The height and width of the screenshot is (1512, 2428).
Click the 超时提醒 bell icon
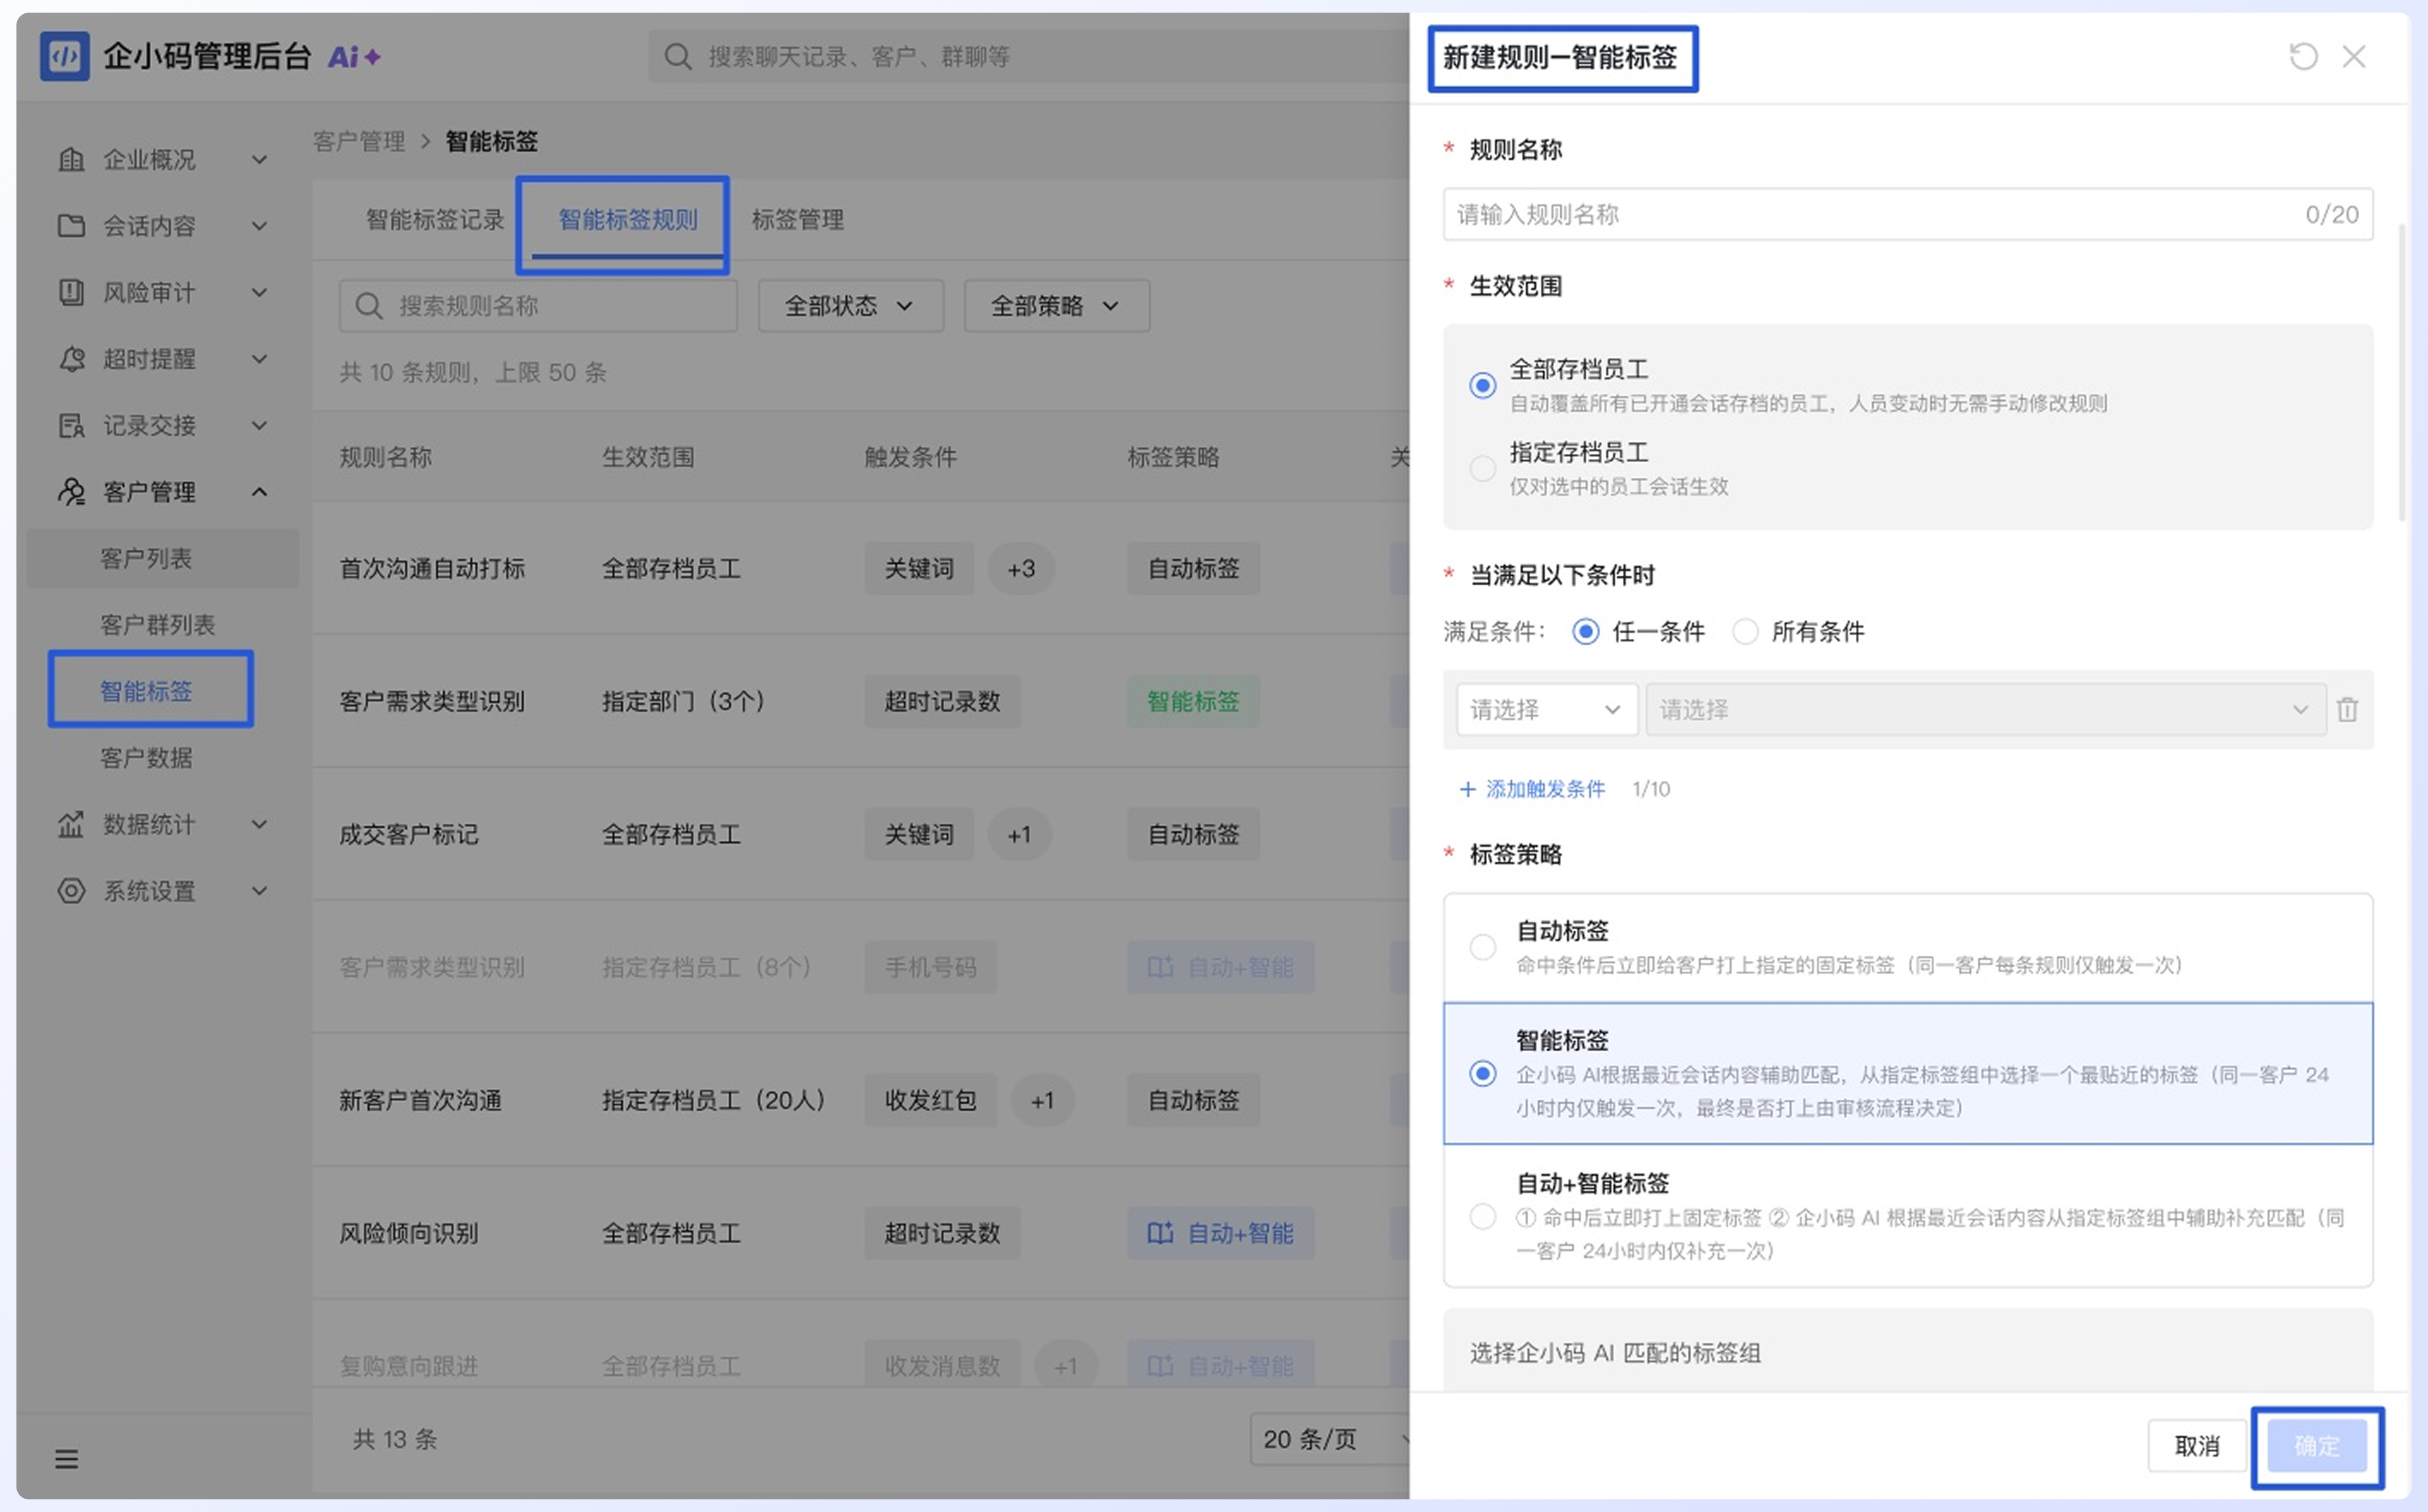pos(71,359)
